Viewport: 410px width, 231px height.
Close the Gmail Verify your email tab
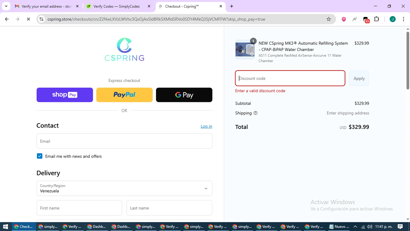pyautogui.click(x=77, y=6)
